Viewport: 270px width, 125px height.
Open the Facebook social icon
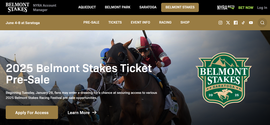tap(236, 23)
